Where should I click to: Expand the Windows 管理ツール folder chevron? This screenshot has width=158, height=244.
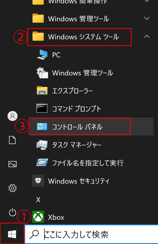[147, 18]
